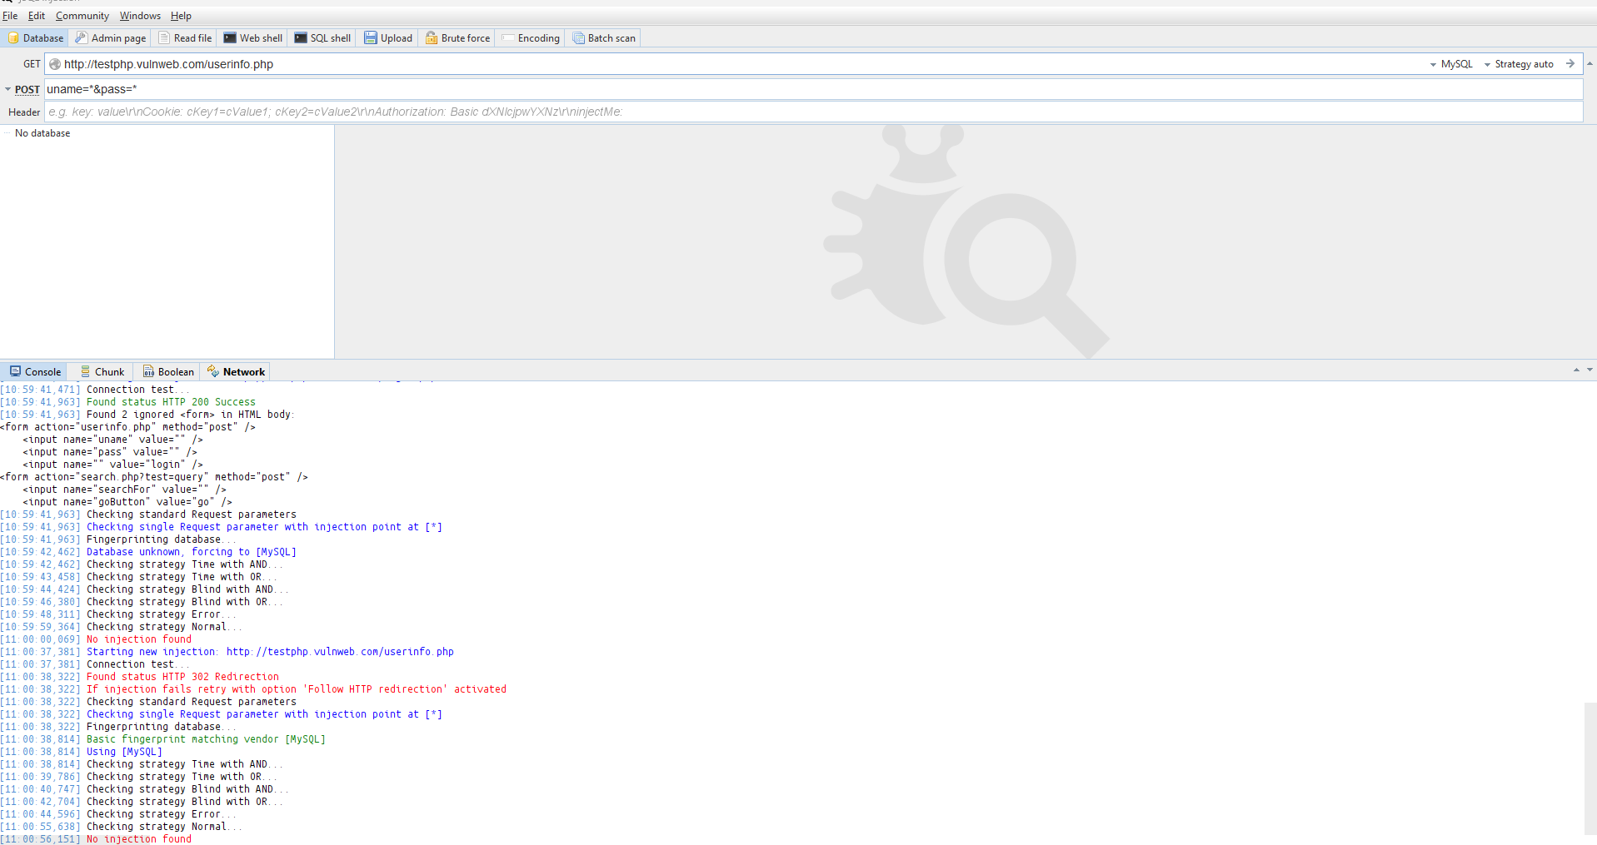Open the Community menu
1597x845 pixels.
(81, 15)
